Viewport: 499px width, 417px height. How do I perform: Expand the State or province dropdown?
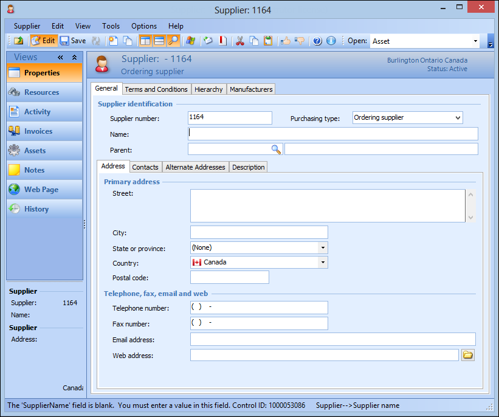pyautogui.click(x=323, y=247)
